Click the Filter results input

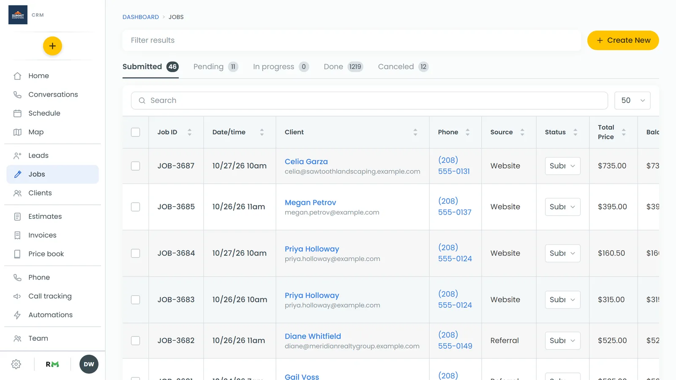(x=352, y=41)
